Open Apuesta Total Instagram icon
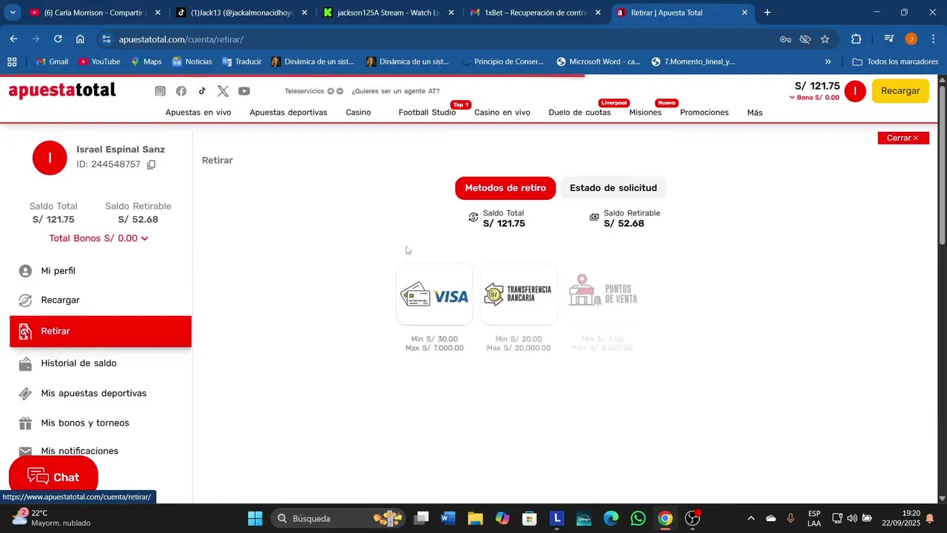 click(160, 91)
